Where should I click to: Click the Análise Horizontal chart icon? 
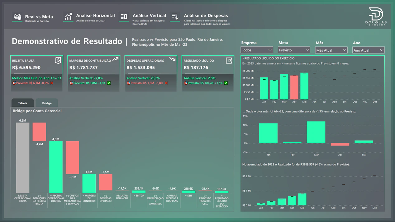[68, 16]
